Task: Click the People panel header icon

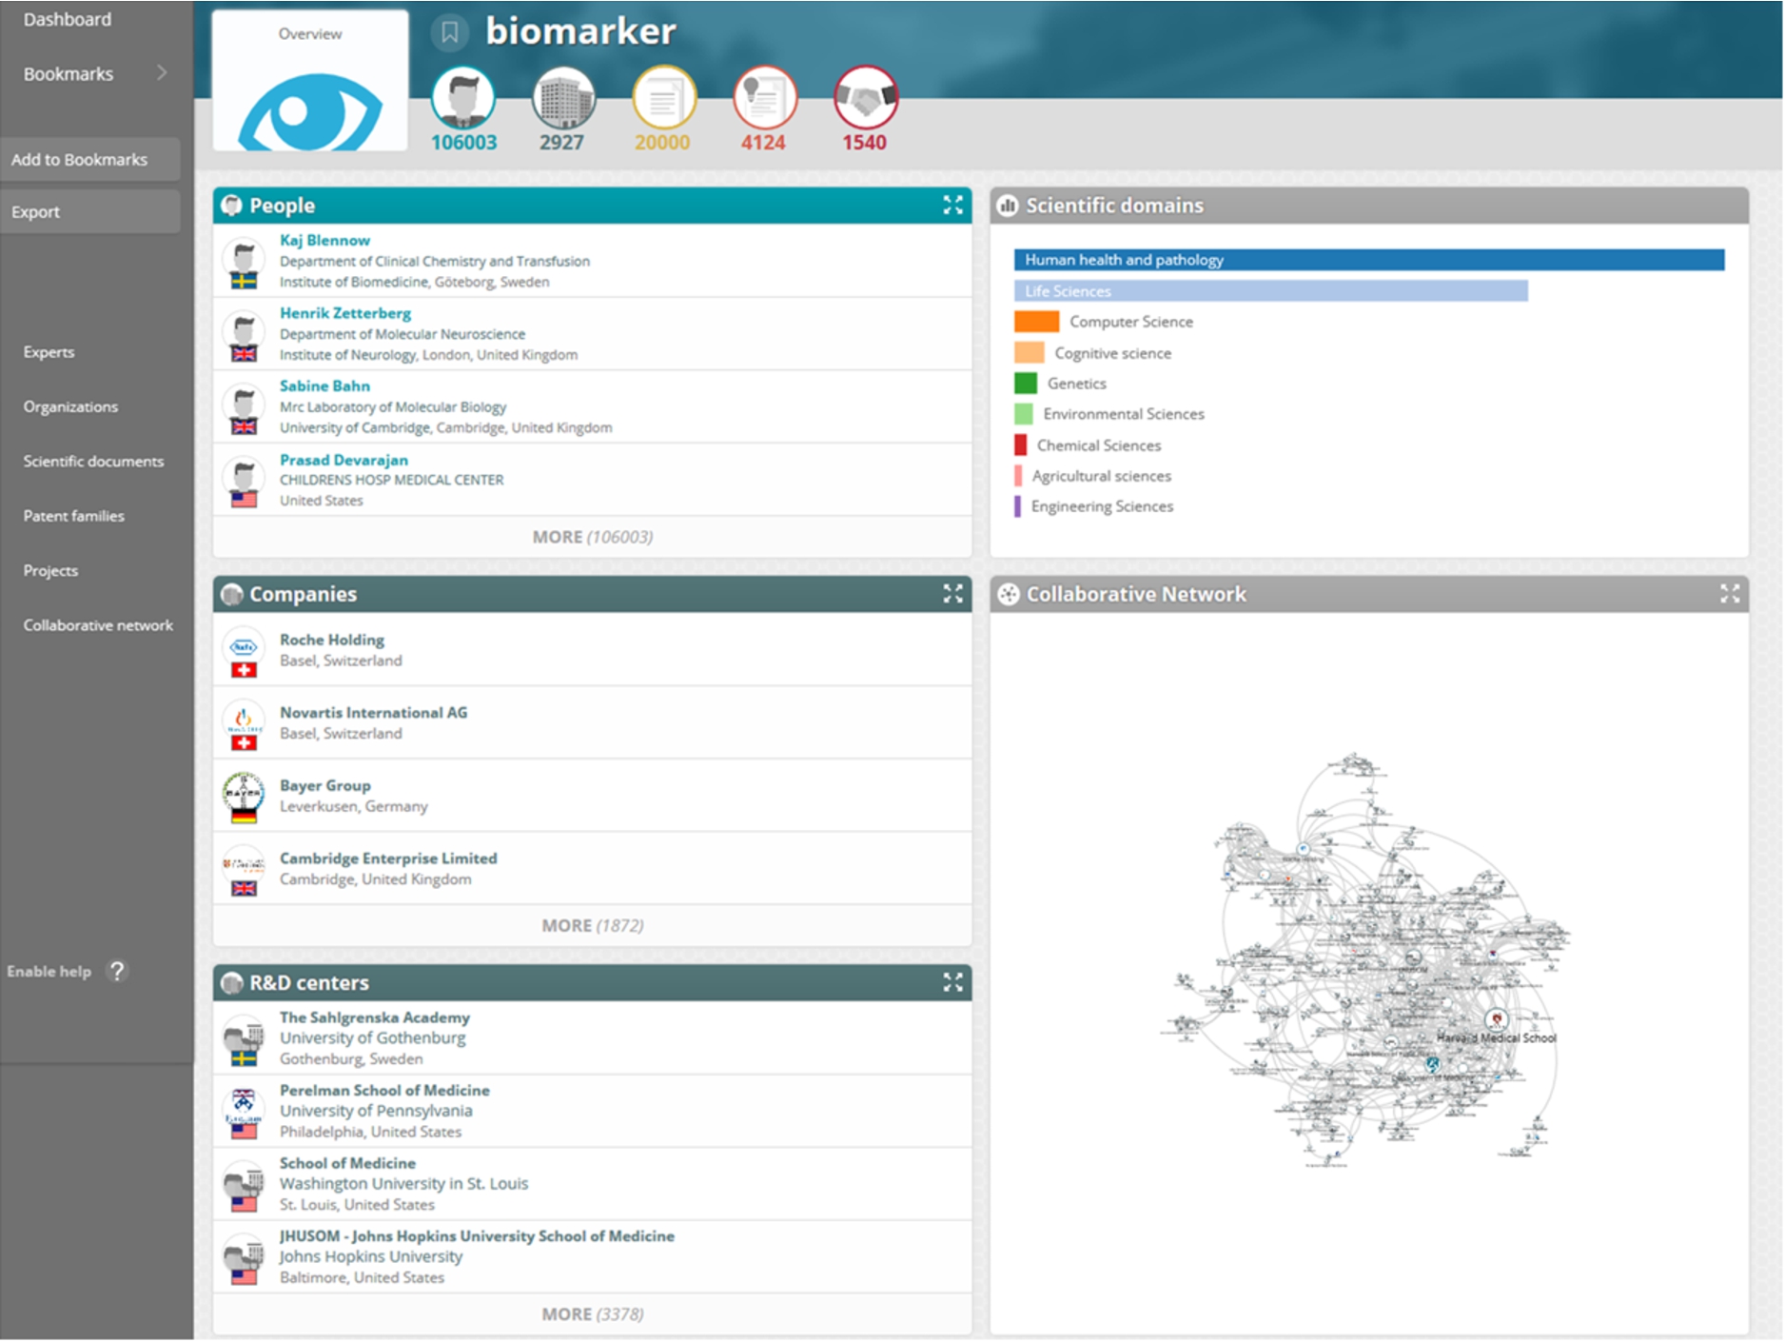Action: click(231, 206)
